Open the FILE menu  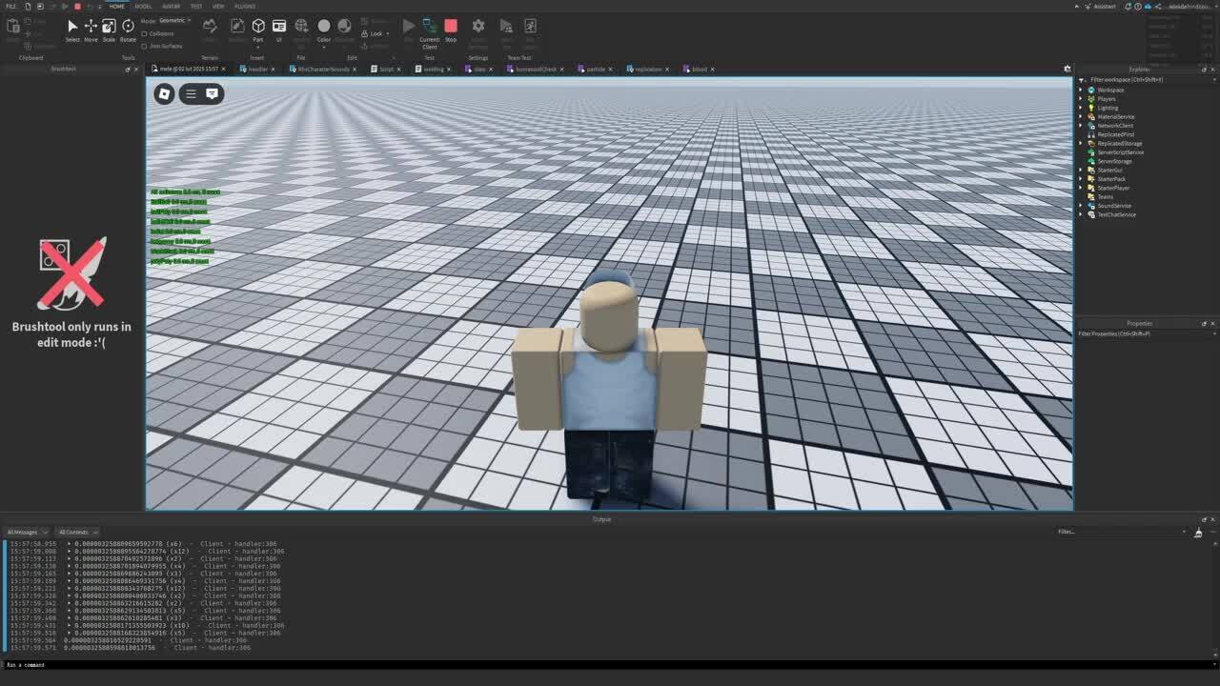coord(11,6)
